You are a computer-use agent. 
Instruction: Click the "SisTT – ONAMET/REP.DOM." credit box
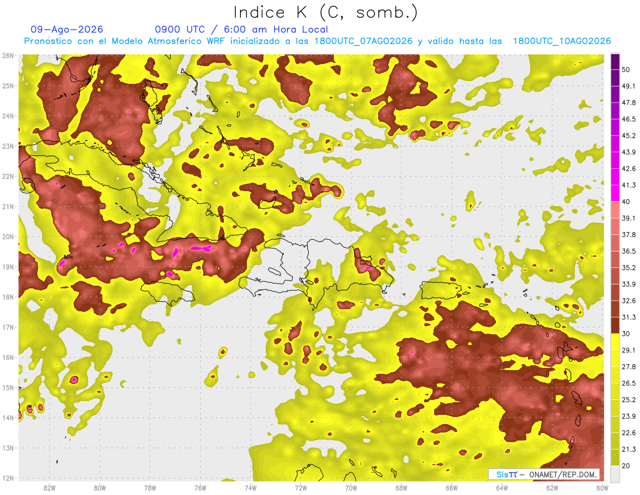click(544, 474)
